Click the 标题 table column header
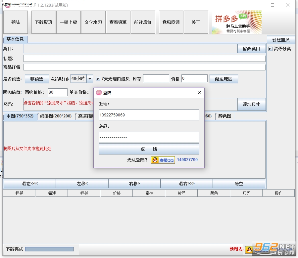This screenshot has height=258, width=298. [x=19, y=193]
